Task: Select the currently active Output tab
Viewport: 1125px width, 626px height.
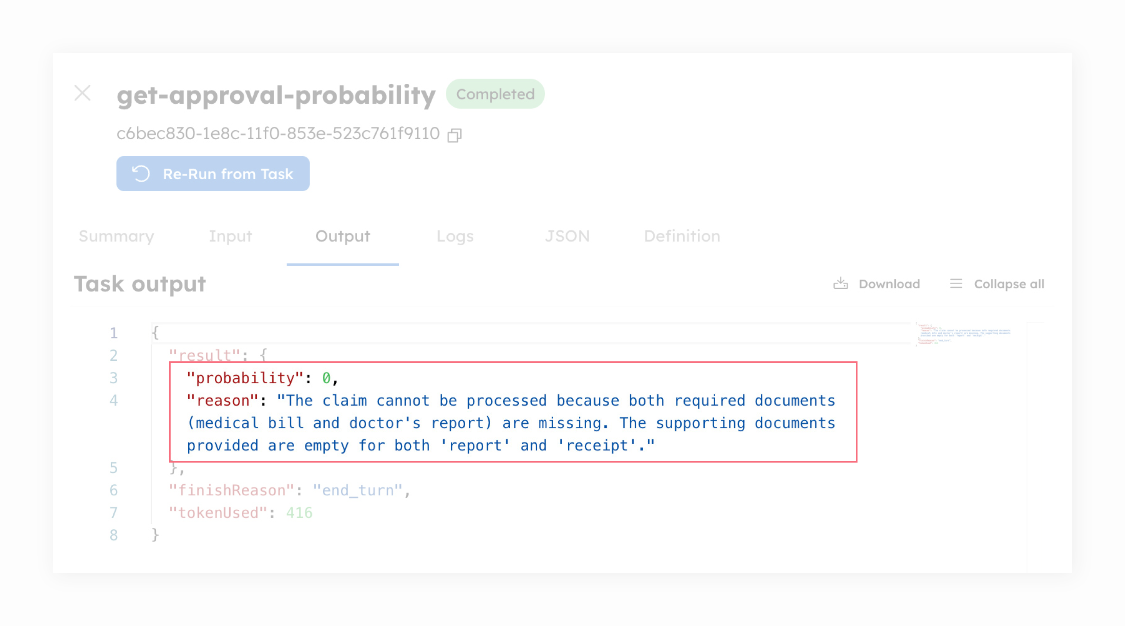Action: tap(342, 236)
